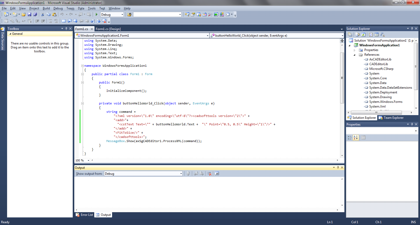Switch to Team Explorer tab
Image resolution: width=420 pixels, height=225 pixels.
(x=391, y=118)
